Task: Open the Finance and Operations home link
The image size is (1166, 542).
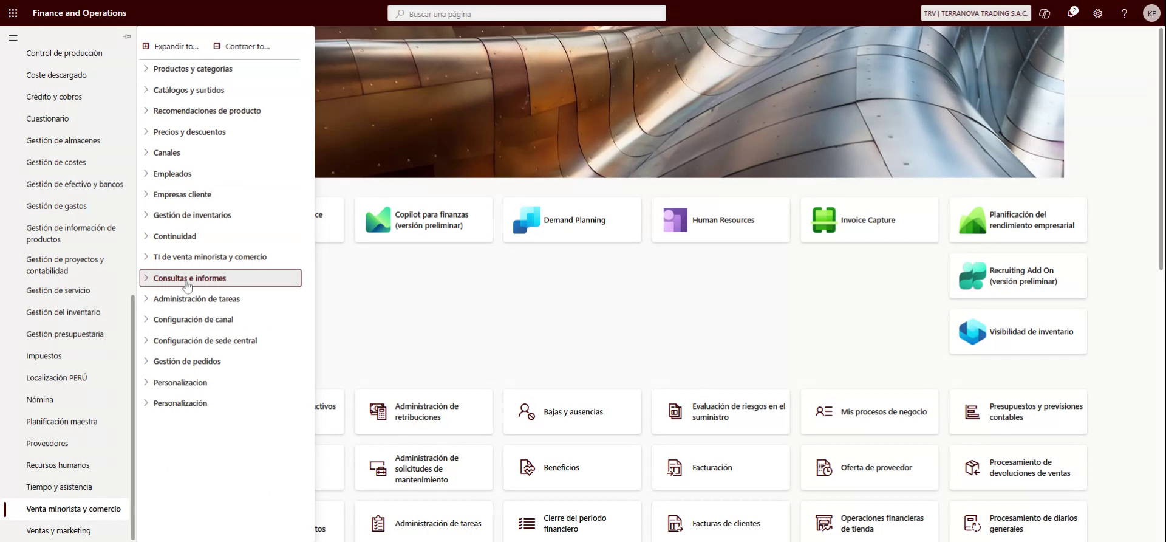Action: coord(80,13)
